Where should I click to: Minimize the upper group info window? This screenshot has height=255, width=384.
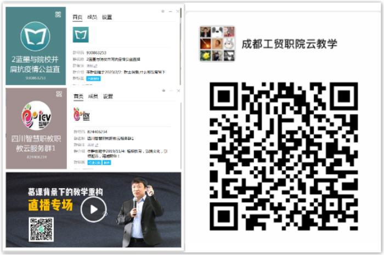tap(171, 12)
